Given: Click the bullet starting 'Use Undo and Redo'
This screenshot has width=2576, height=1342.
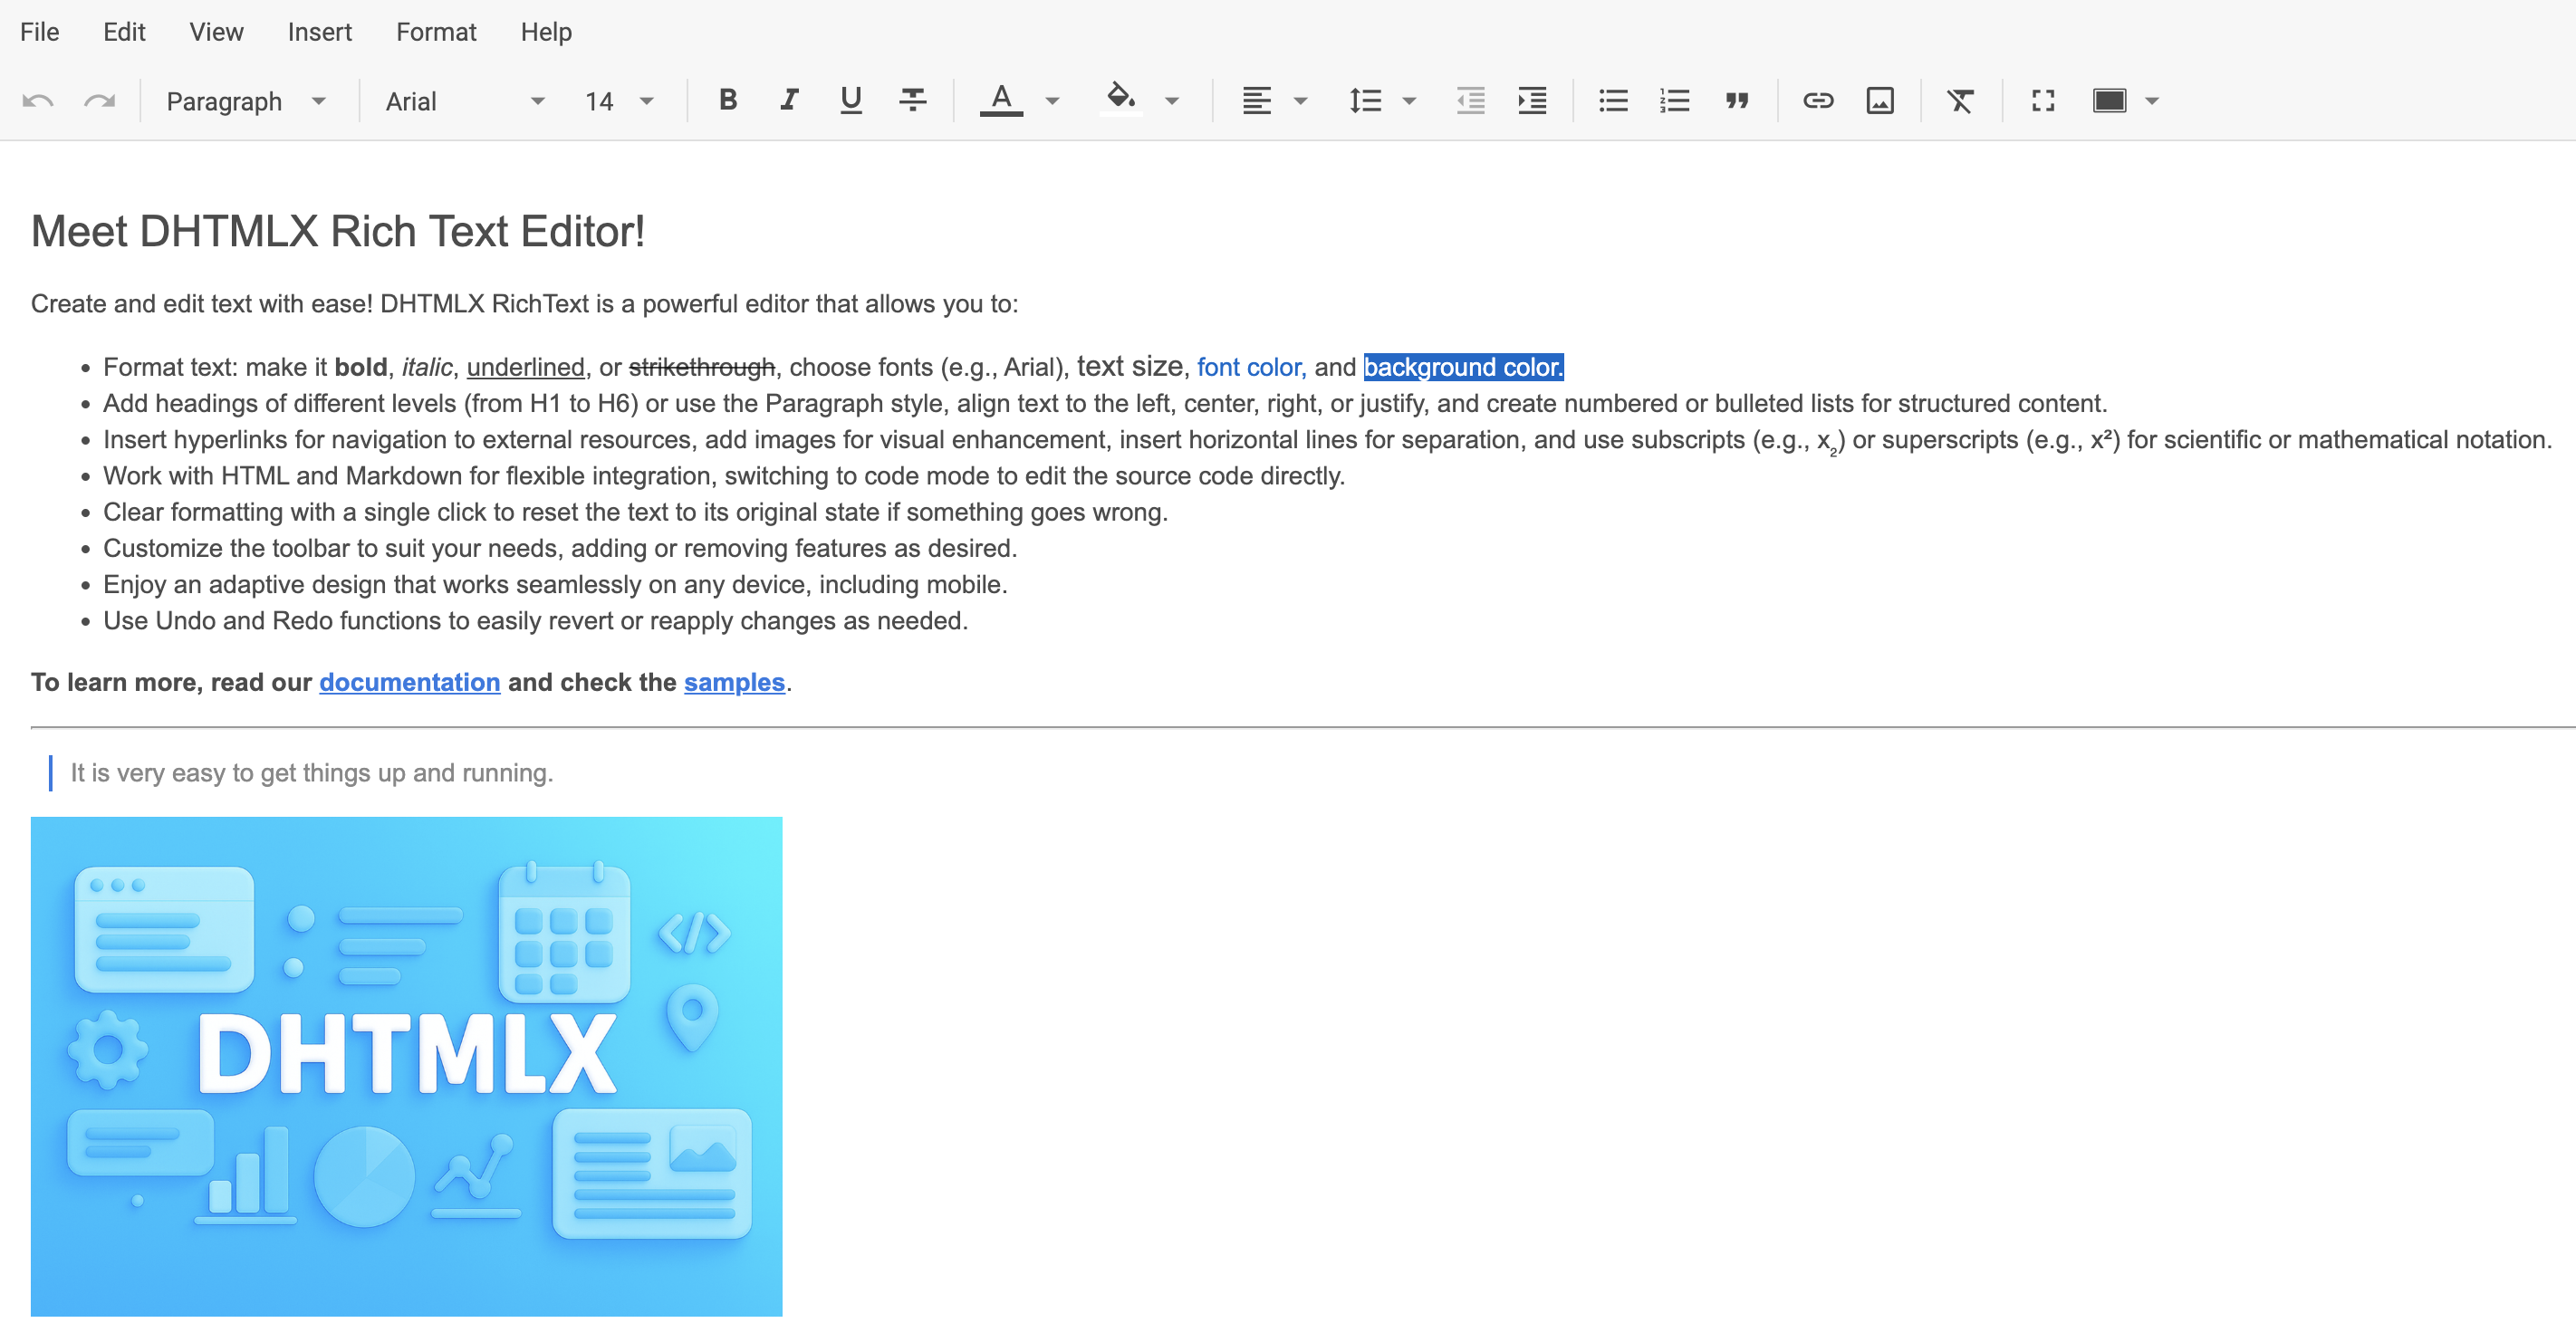Looking at the screenshot, I should click(535, 621).
